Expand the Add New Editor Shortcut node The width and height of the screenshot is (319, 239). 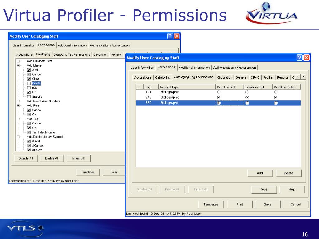point(18,101)
